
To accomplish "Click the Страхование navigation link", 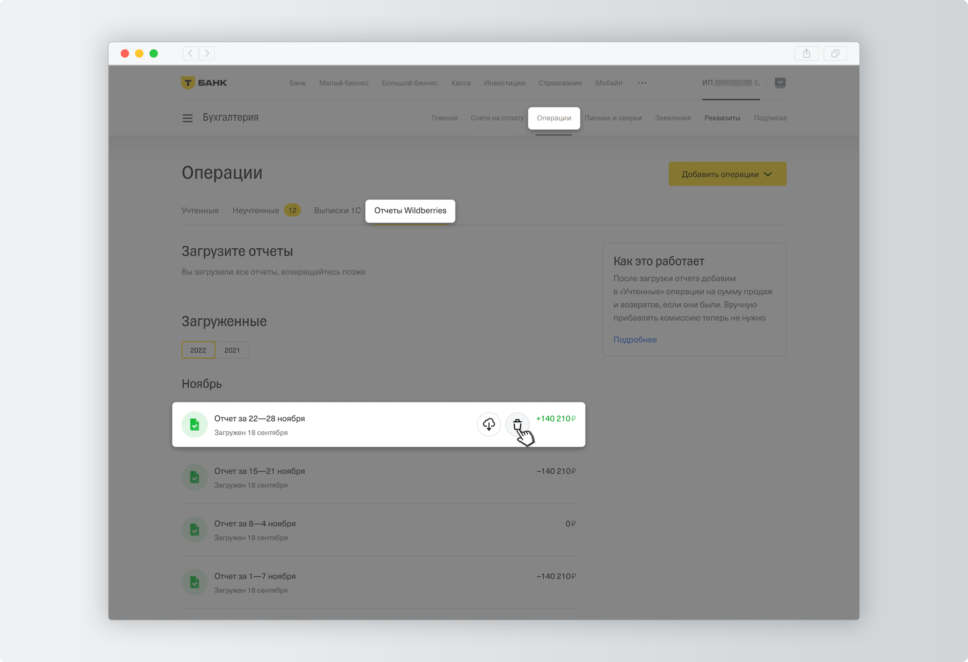I will [560, 83].
